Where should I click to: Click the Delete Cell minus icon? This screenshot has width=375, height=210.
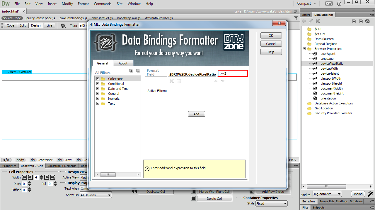(x=193, y=198)
